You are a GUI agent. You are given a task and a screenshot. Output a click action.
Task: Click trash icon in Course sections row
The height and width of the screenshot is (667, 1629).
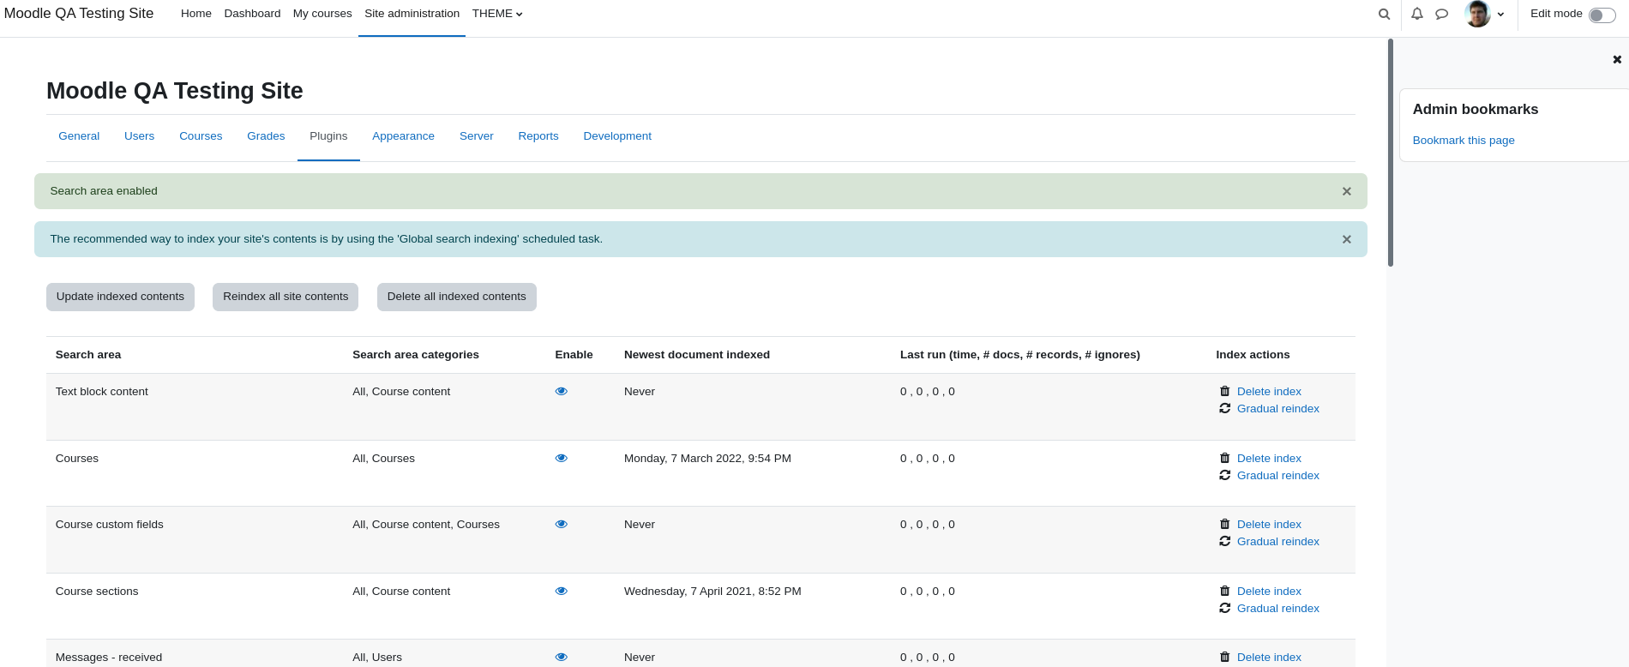click(1224, 591)
